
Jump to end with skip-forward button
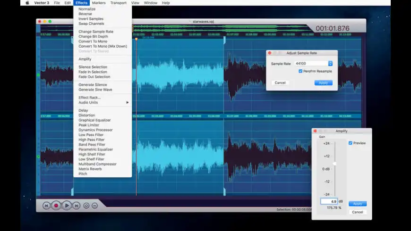click(x=77, y=206)
